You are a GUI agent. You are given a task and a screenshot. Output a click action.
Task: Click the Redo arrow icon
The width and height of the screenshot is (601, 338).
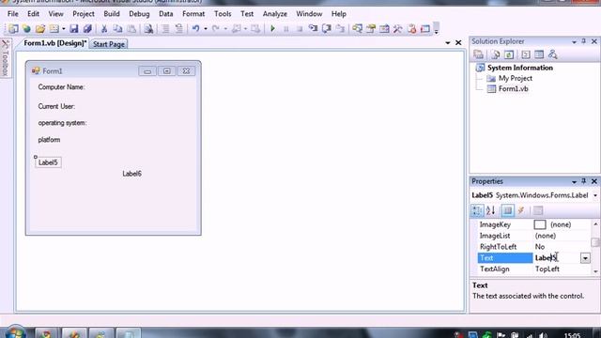coord(216,29)
